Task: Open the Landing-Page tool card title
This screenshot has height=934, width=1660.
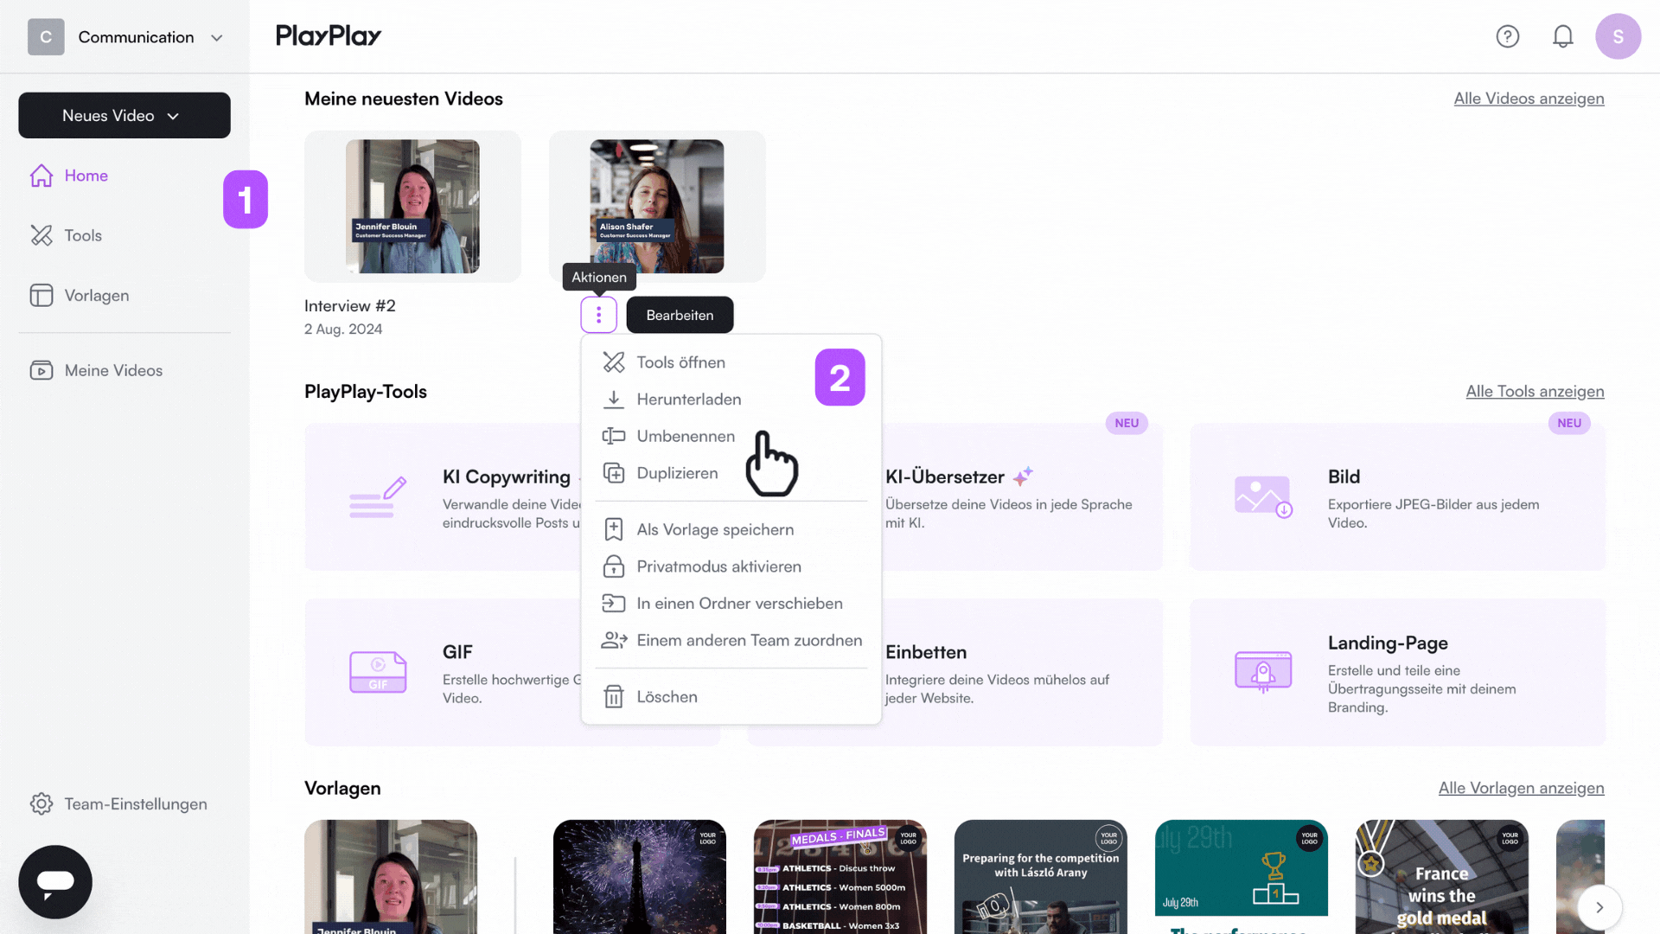Action: [1388, 643]
